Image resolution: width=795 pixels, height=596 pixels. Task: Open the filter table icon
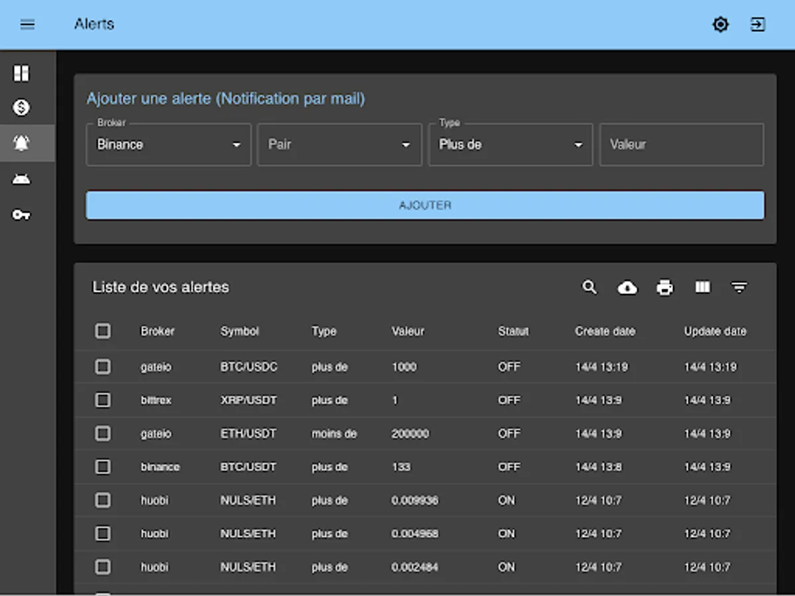coord(739,287)
